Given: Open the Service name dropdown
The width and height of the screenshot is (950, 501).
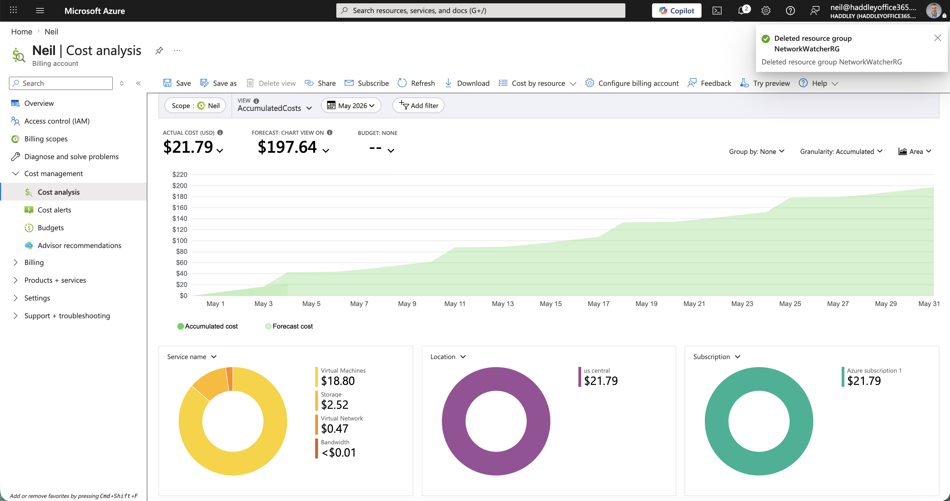Looking at the screenshot, I should 192,357.
